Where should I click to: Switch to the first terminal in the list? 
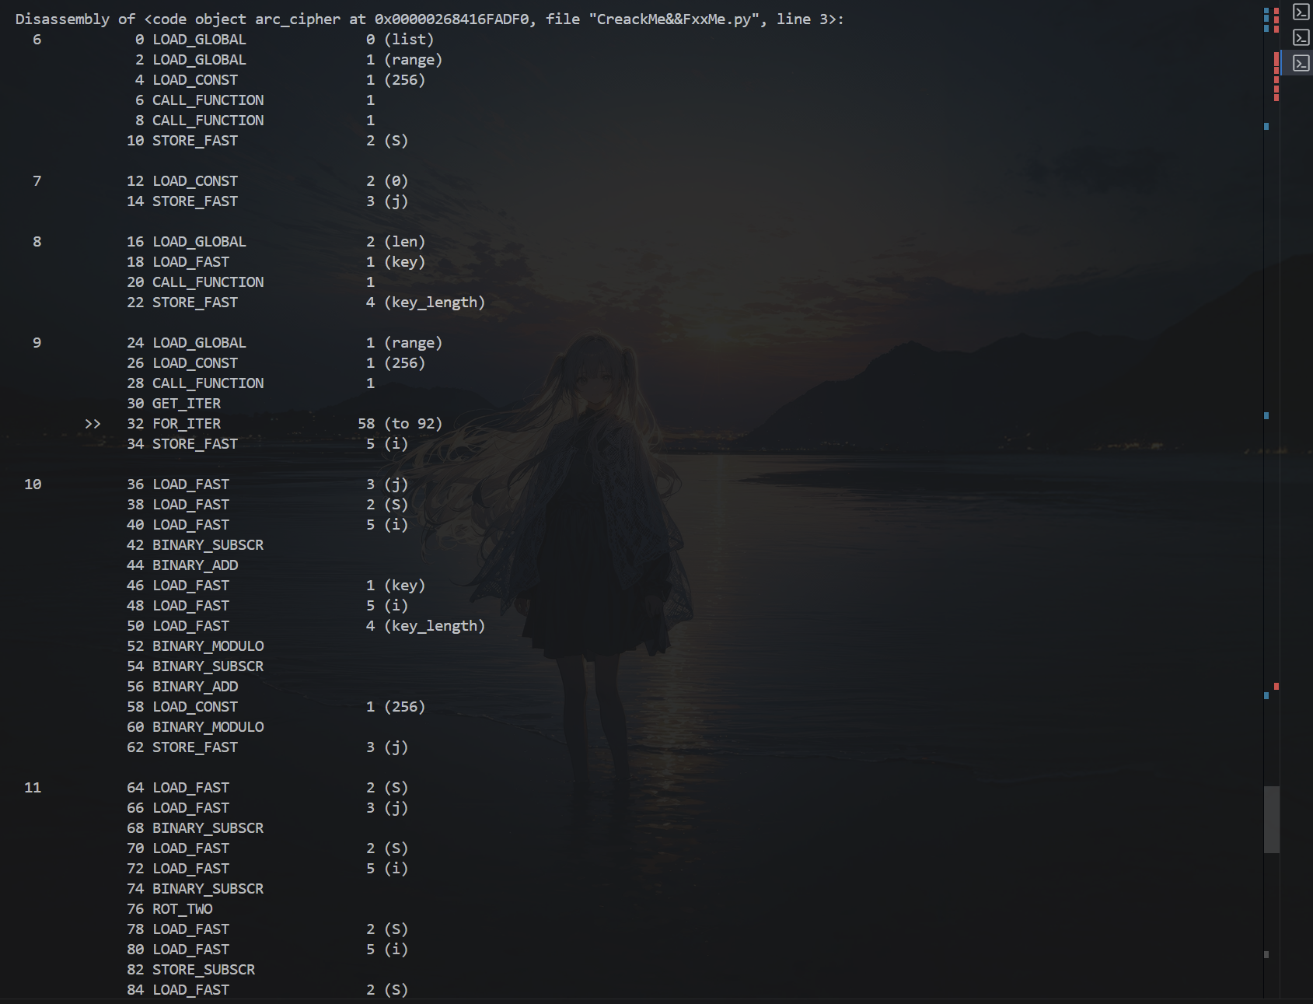pyautogui.click(x=1301, y=12)
